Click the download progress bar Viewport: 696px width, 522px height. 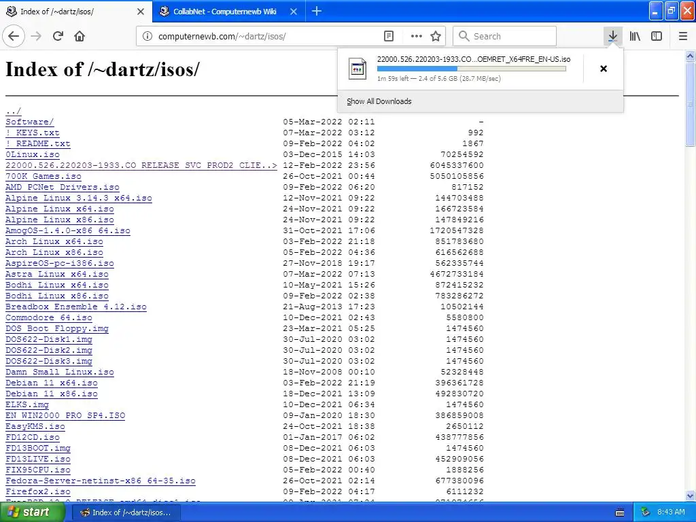[472, 69]
